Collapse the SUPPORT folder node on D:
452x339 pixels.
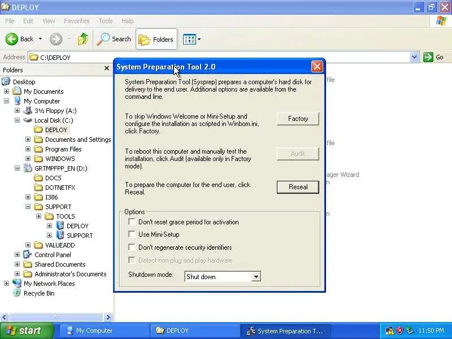[x=28, y=207]
